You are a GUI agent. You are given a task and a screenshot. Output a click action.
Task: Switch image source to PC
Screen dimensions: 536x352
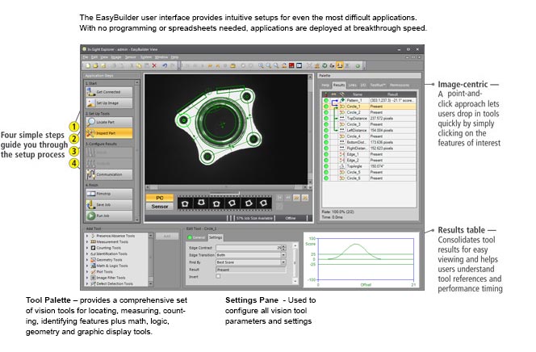159,197
